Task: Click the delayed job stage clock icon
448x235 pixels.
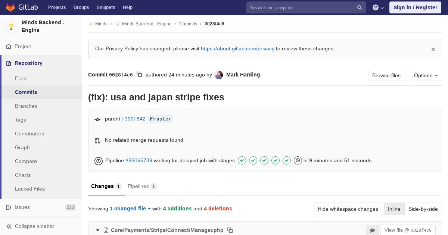Action: tap(298, 160)
